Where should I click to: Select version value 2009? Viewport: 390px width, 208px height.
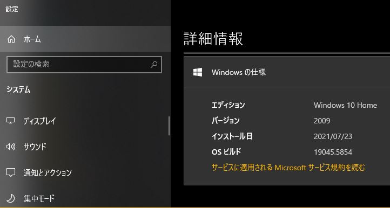[x=322, y=121]
